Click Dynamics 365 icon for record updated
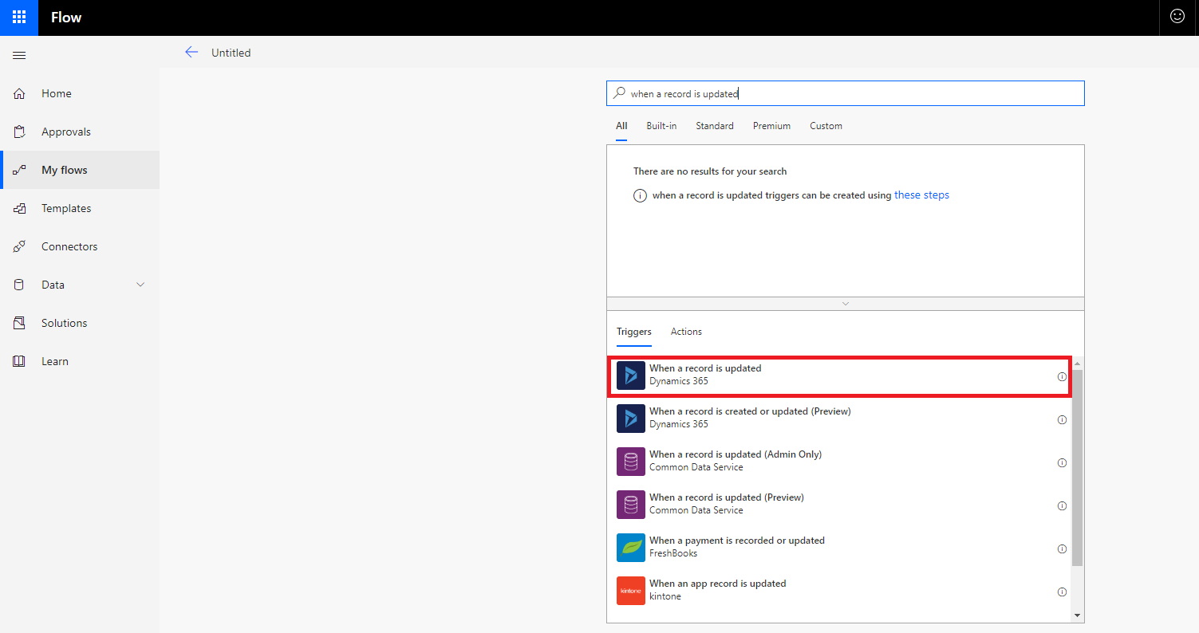Image resolution: width=1199 pixels, height=633 pixels. (631, 375)
